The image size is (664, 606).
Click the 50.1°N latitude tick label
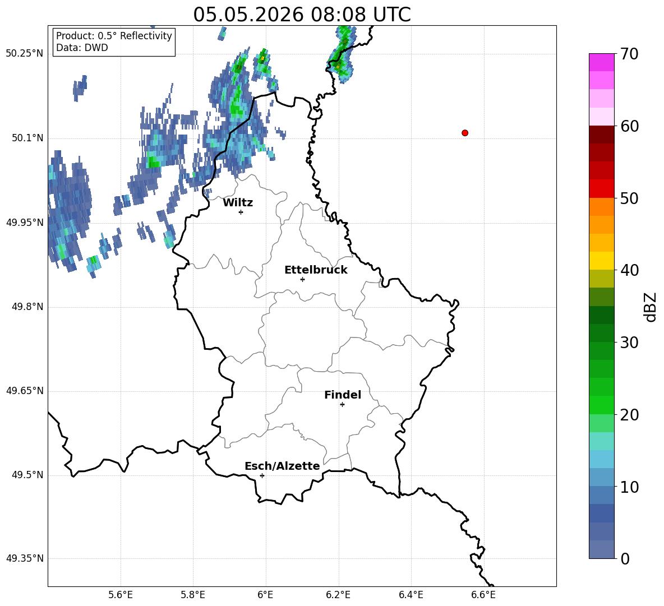(25, 138)
